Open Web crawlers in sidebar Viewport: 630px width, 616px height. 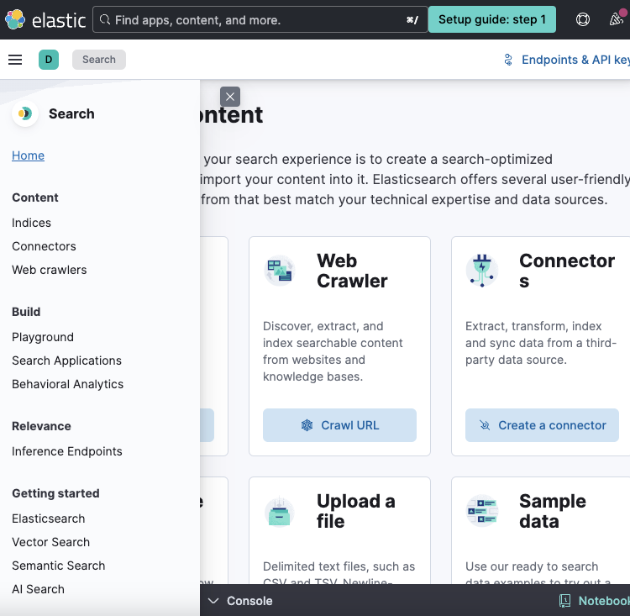tap(49, 270)
